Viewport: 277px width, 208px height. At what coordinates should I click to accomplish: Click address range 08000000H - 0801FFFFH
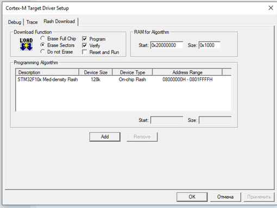pos(187,80)
